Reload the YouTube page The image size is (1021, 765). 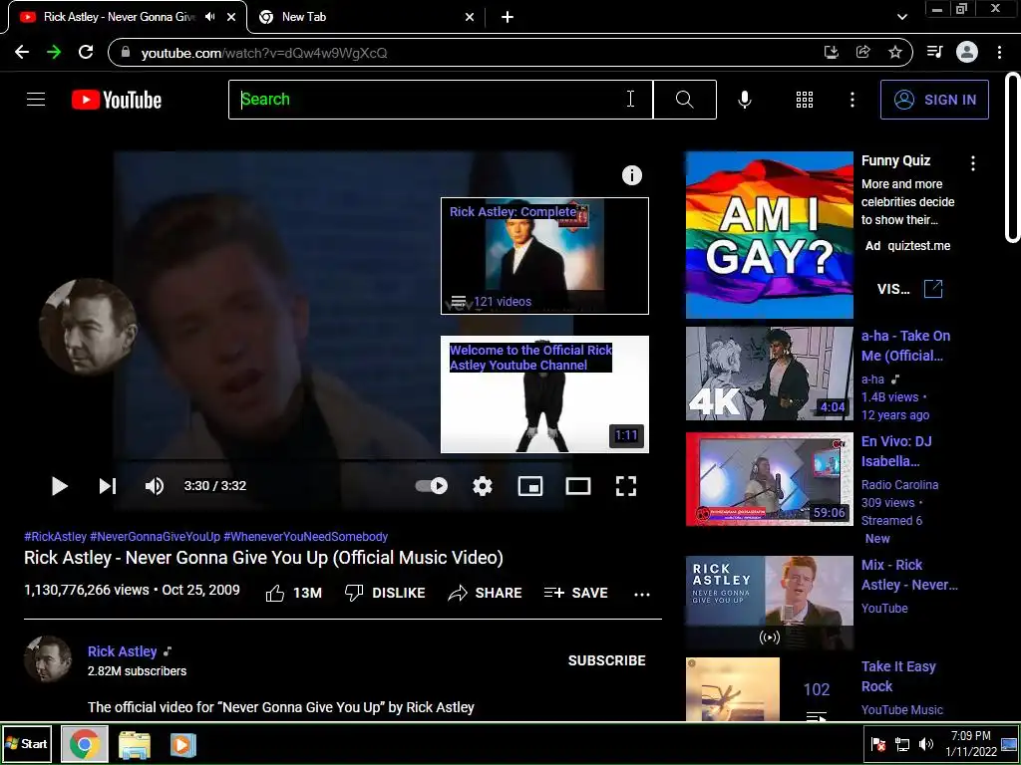[86, 52]
